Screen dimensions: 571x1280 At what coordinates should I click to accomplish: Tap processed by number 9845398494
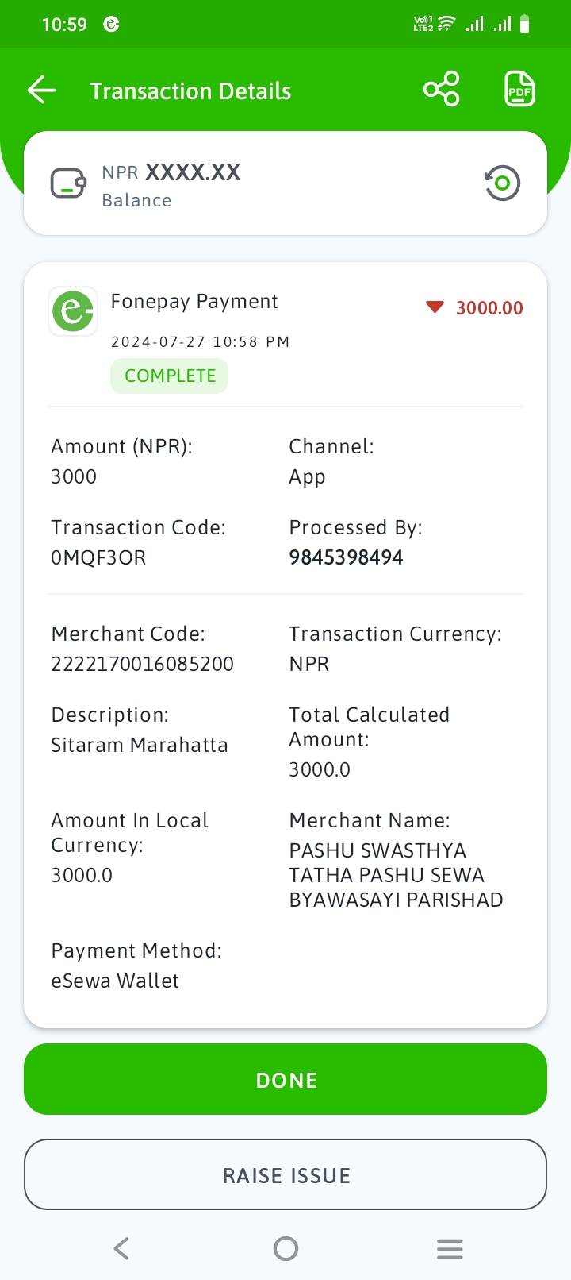click(x=346, y=557)
